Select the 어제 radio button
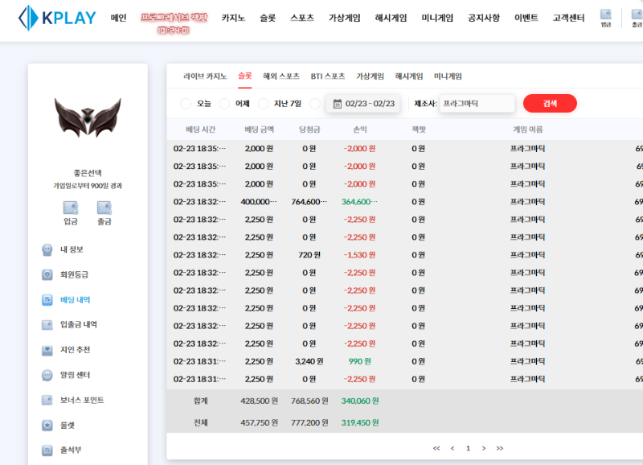Image resolution: width=643 pixels, height=465 pixels. pos(224,104)
